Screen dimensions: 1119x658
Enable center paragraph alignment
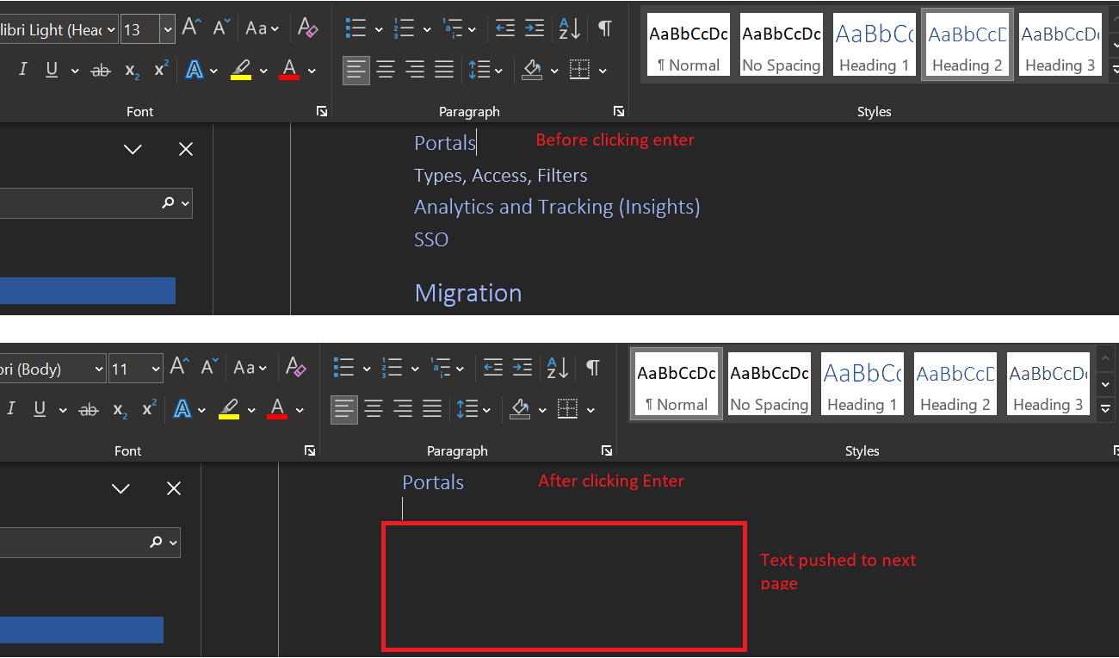[x=385, y=70]
